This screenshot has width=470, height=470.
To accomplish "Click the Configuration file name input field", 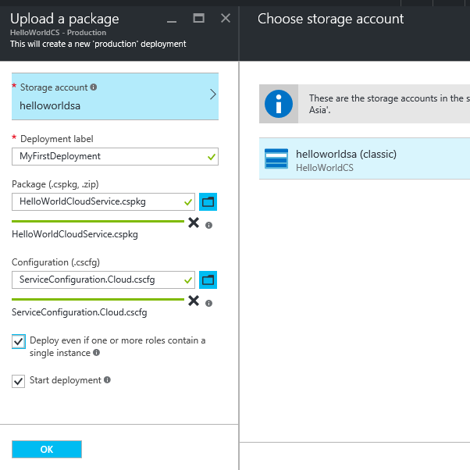I will pyautogui.click(x=103, y=280).
